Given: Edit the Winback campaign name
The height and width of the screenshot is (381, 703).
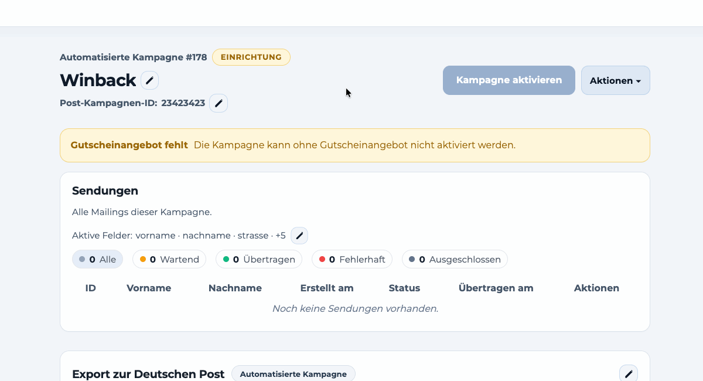Looking at the screenshot, I should pos(149,80).
